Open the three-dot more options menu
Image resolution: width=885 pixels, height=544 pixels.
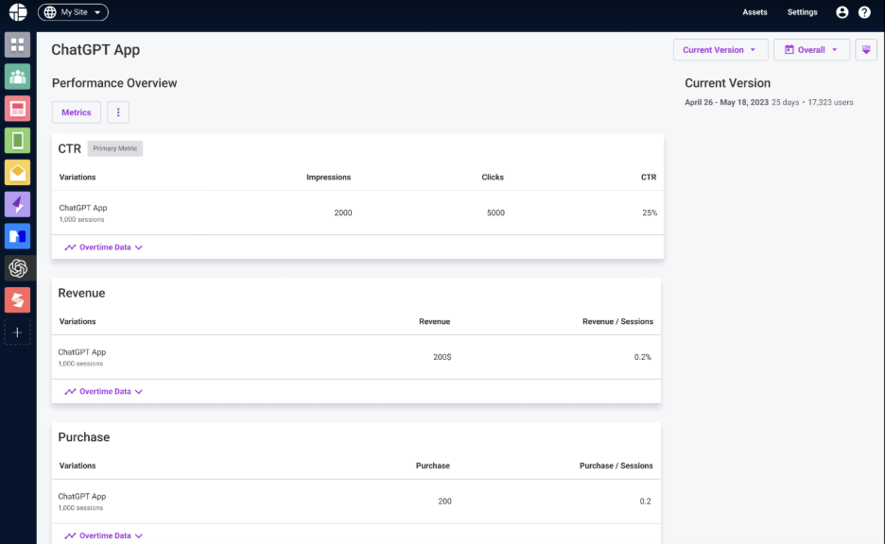[118, 112]
